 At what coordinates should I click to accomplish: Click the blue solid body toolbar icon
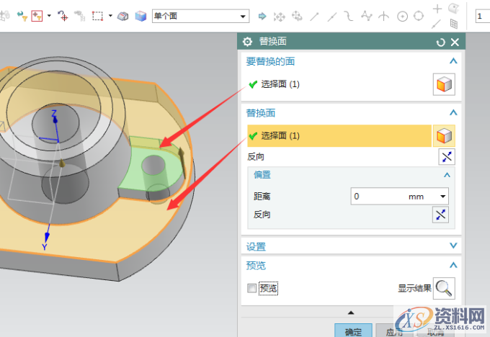[x=141, y=15]
